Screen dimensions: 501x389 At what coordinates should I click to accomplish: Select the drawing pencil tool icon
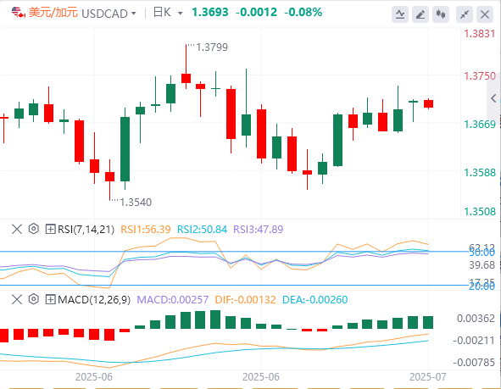point(420,14)
